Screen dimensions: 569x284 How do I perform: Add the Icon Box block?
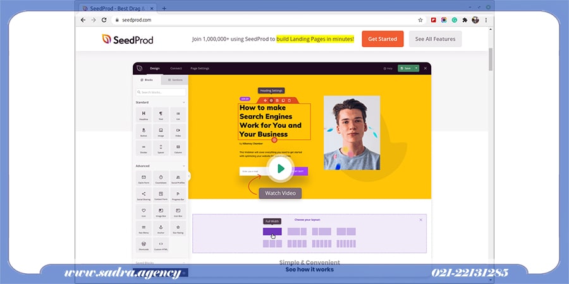tap(178, 212)
